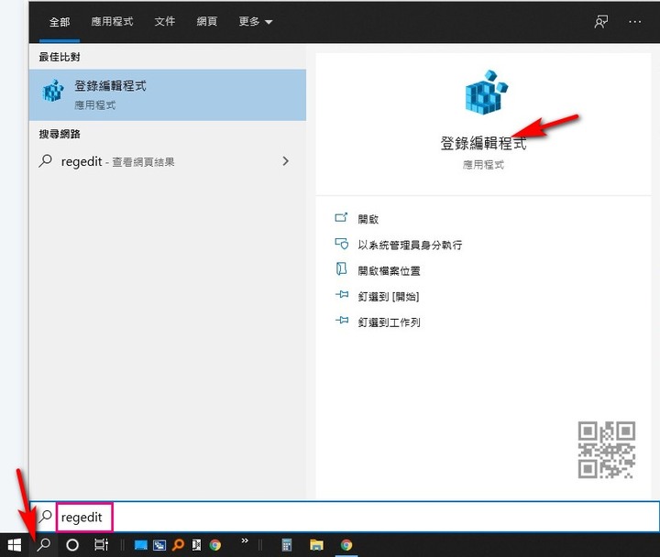This screenshot has height=557, width=660.
Task: Click remote desktop monitor icon on taskbar
Action: coord(159,545)
